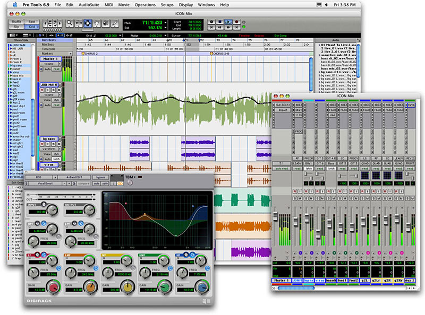Click the EQ plug-in INPUT gain knob
Image resolution: width=425 pixels, height=315 pixels.
pos(52,209)
